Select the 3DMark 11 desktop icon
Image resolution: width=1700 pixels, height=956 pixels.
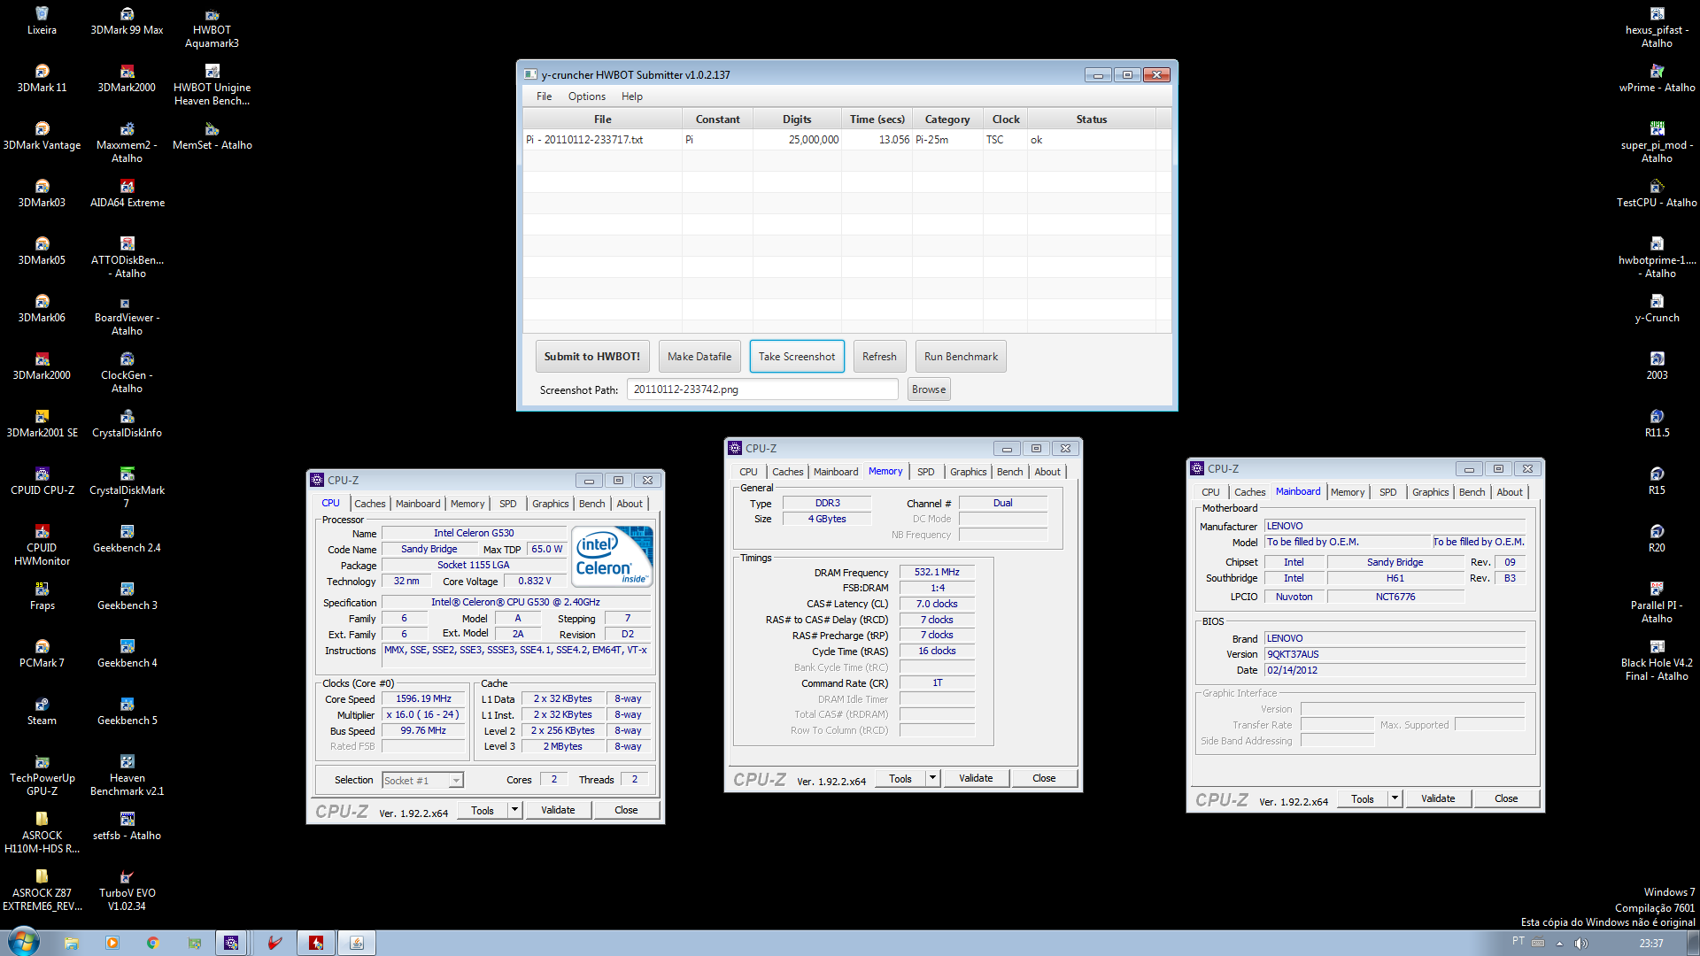click(x=42, y=79)
